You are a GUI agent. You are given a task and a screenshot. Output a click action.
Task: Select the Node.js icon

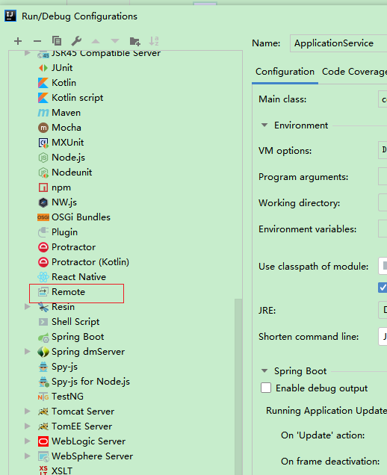(43, 158)
